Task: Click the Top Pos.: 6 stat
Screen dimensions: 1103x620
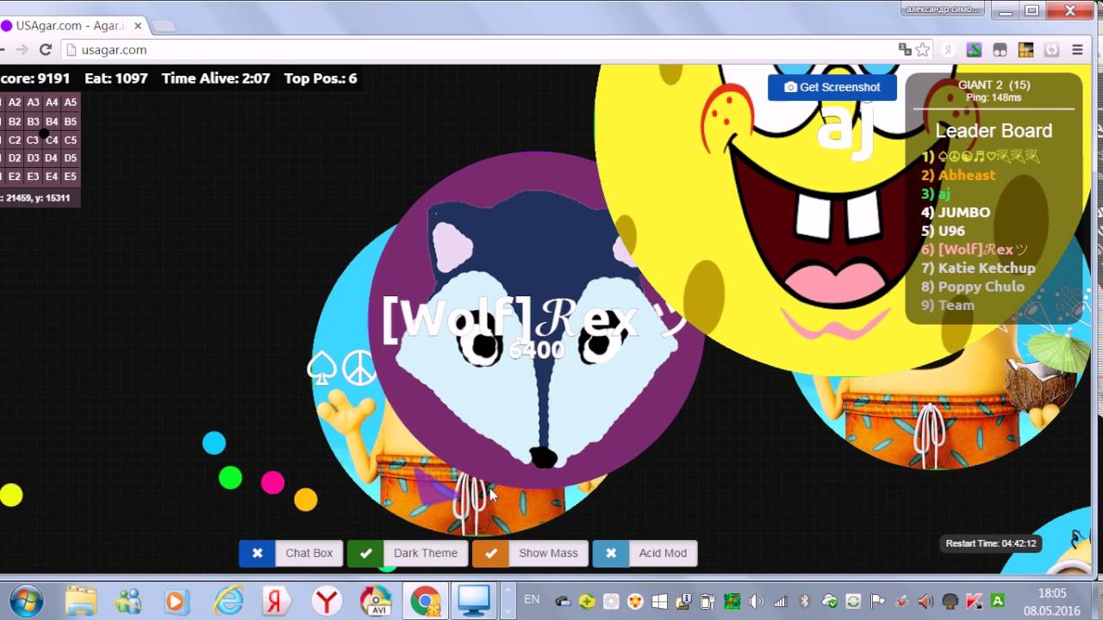Action: point(321,78)
